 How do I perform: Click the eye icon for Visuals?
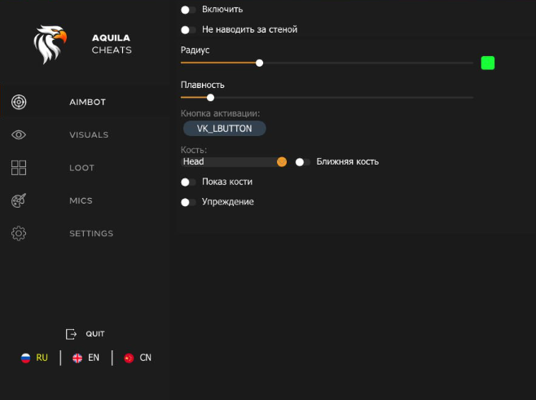20,135
